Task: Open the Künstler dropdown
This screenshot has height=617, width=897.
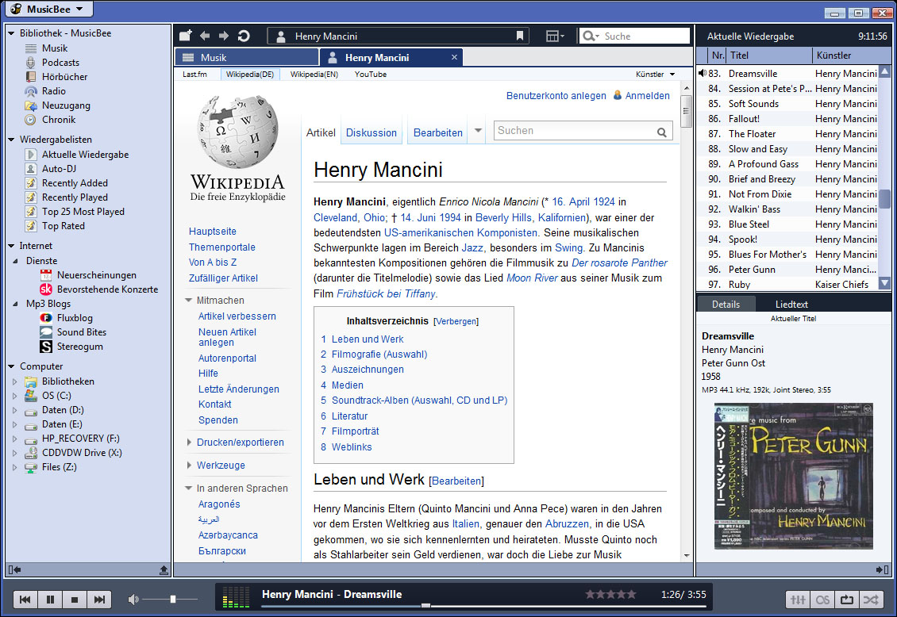Action: coord(655,75)
